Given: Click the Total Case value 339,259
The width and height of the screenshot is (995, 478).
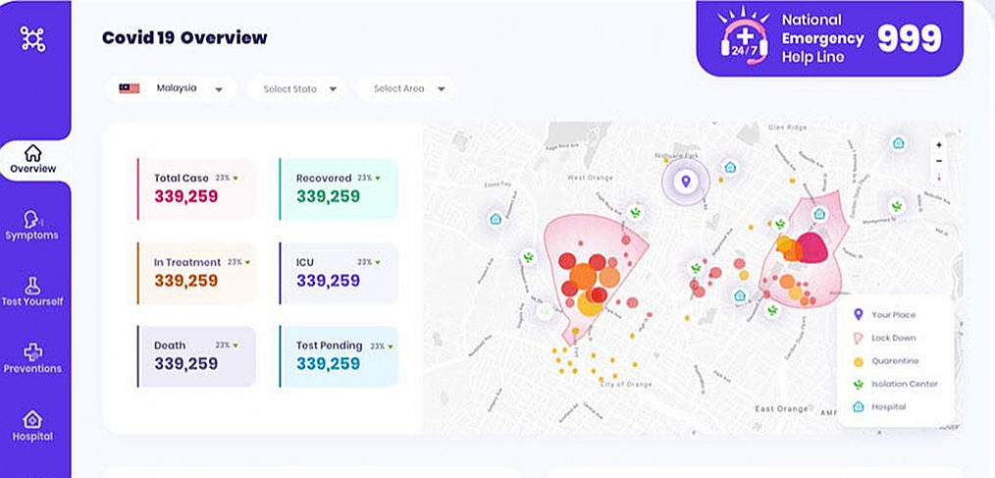Looking at the screenshot, I should 185,196.
